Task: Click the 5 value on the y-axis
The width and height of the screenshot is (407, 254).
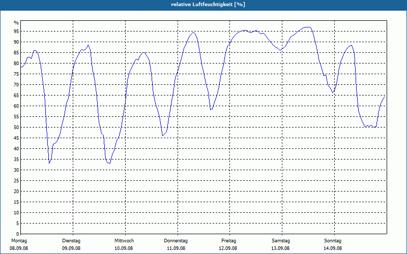Action: [x=18, y=224]
